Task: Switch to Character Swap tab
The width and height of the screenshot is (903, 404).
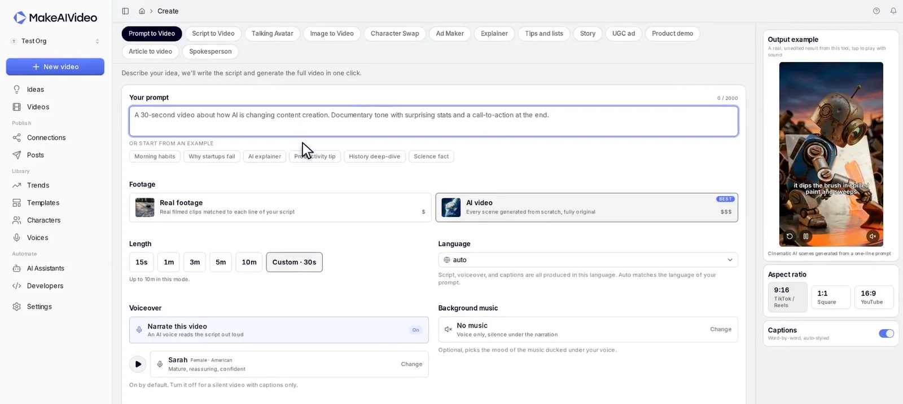Action: click(x=394, y=34)
